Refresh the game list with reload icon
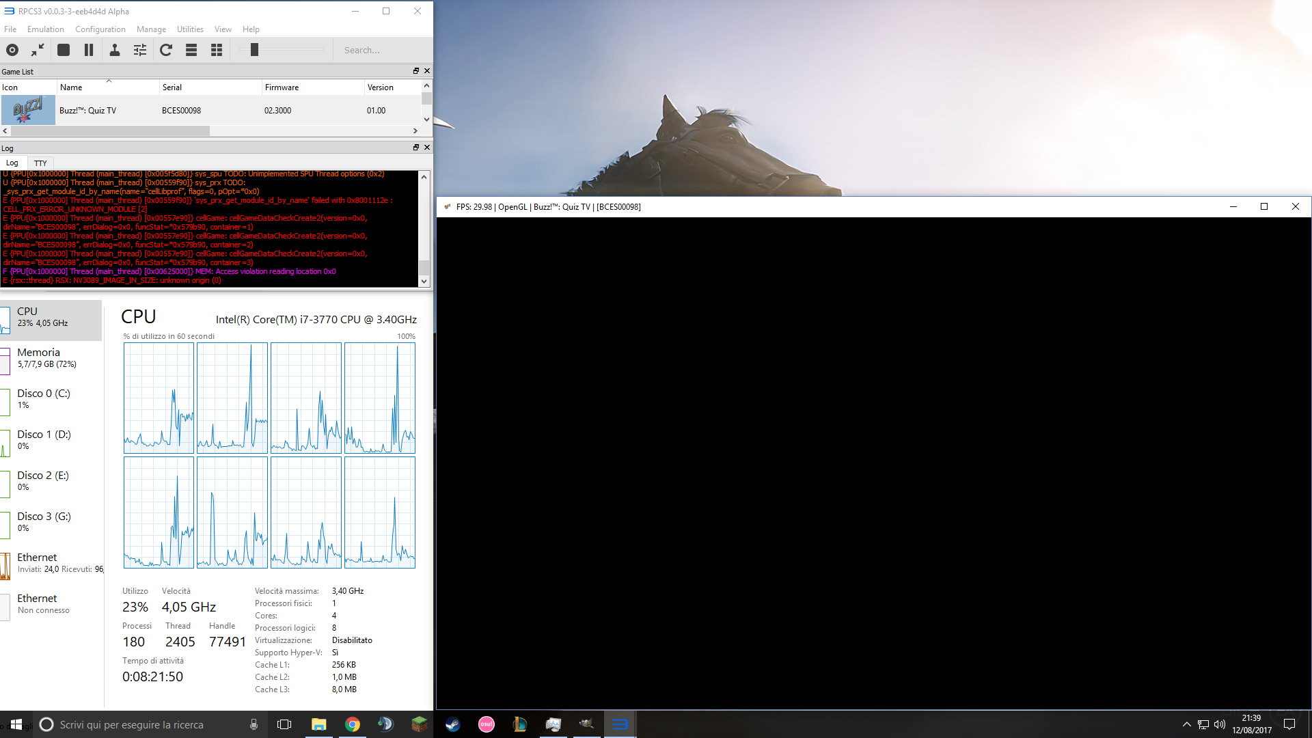The width and height of the screenshot is (1312, 738). pos(166,50)
